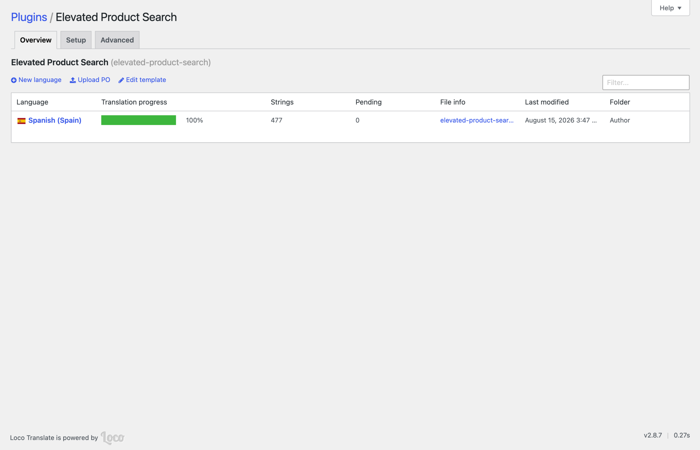Click the August 15, 2026 date cell
Viewport: 700px width, 450px height.
pos(561,120)
